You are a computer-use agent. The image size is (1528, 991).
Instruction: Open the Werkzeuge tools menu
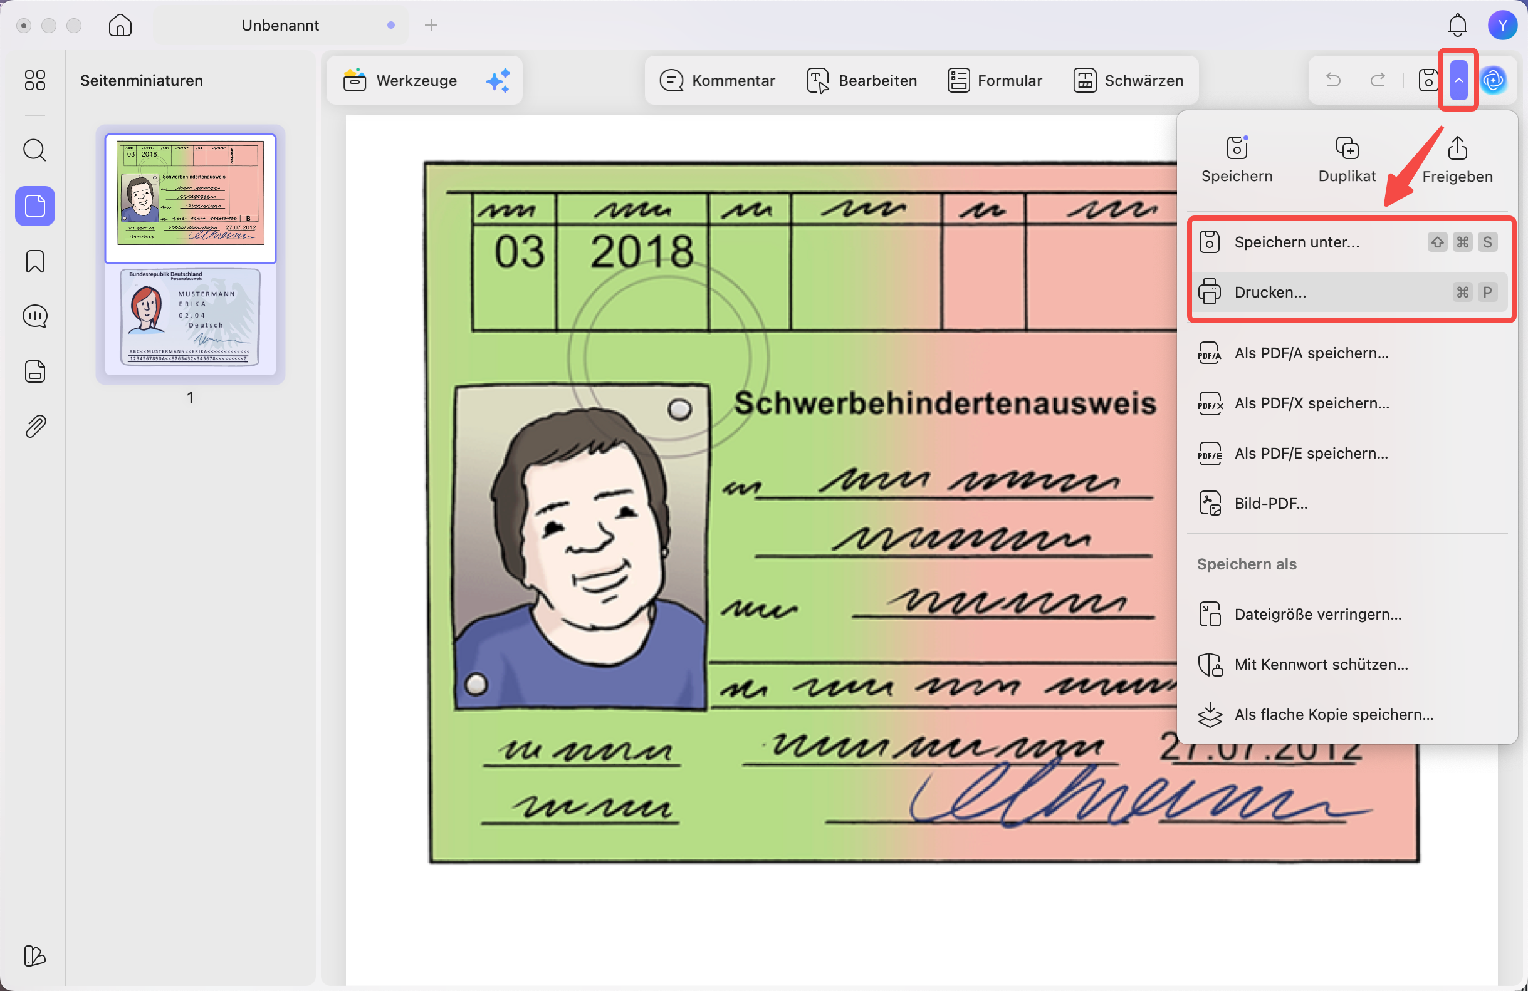[x=400, y=80]
